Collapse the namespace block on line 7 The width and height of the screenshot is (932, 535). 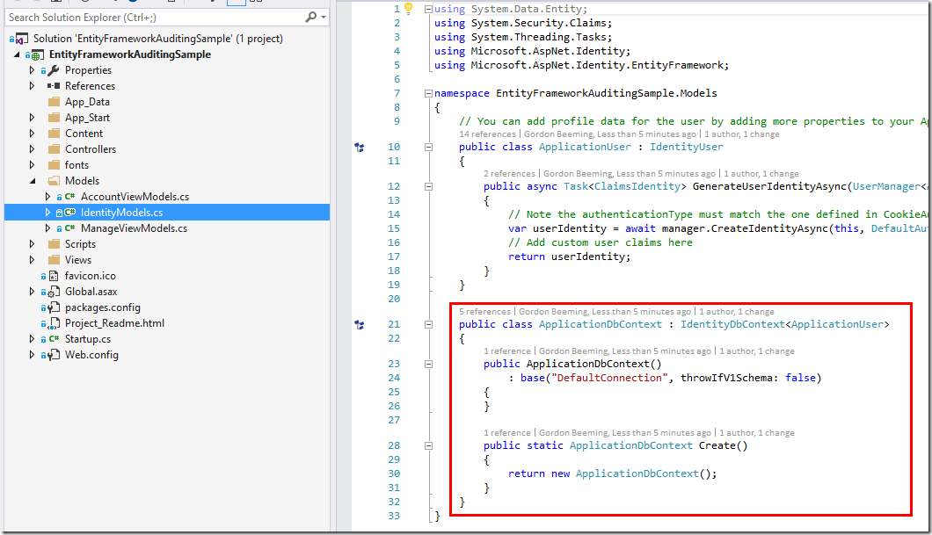(428, 93)
